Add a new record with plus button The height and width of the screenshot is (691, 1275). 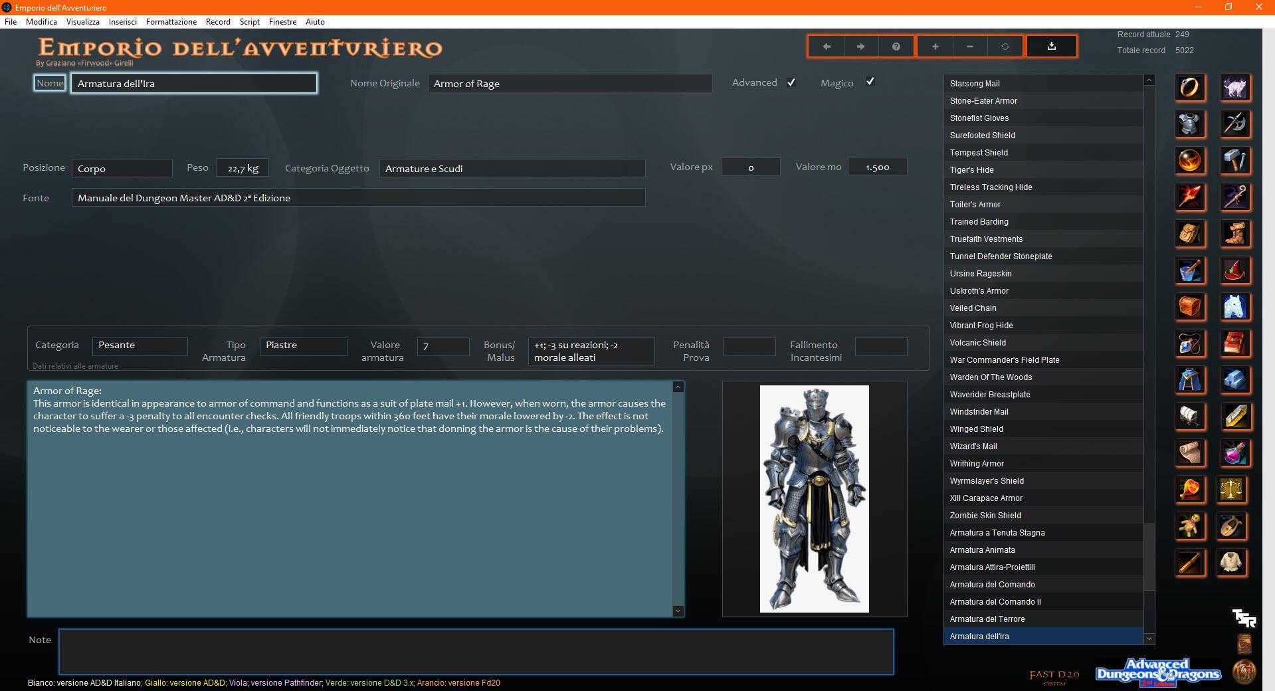pos(935,47)
